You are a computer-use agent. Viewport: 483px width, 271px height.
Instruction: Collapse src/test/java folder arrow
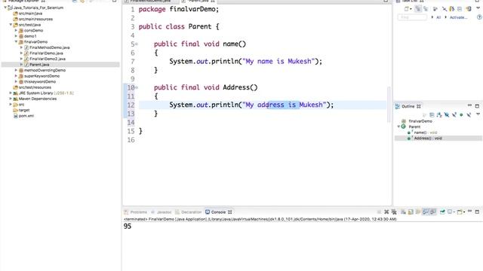pos(11,25)
